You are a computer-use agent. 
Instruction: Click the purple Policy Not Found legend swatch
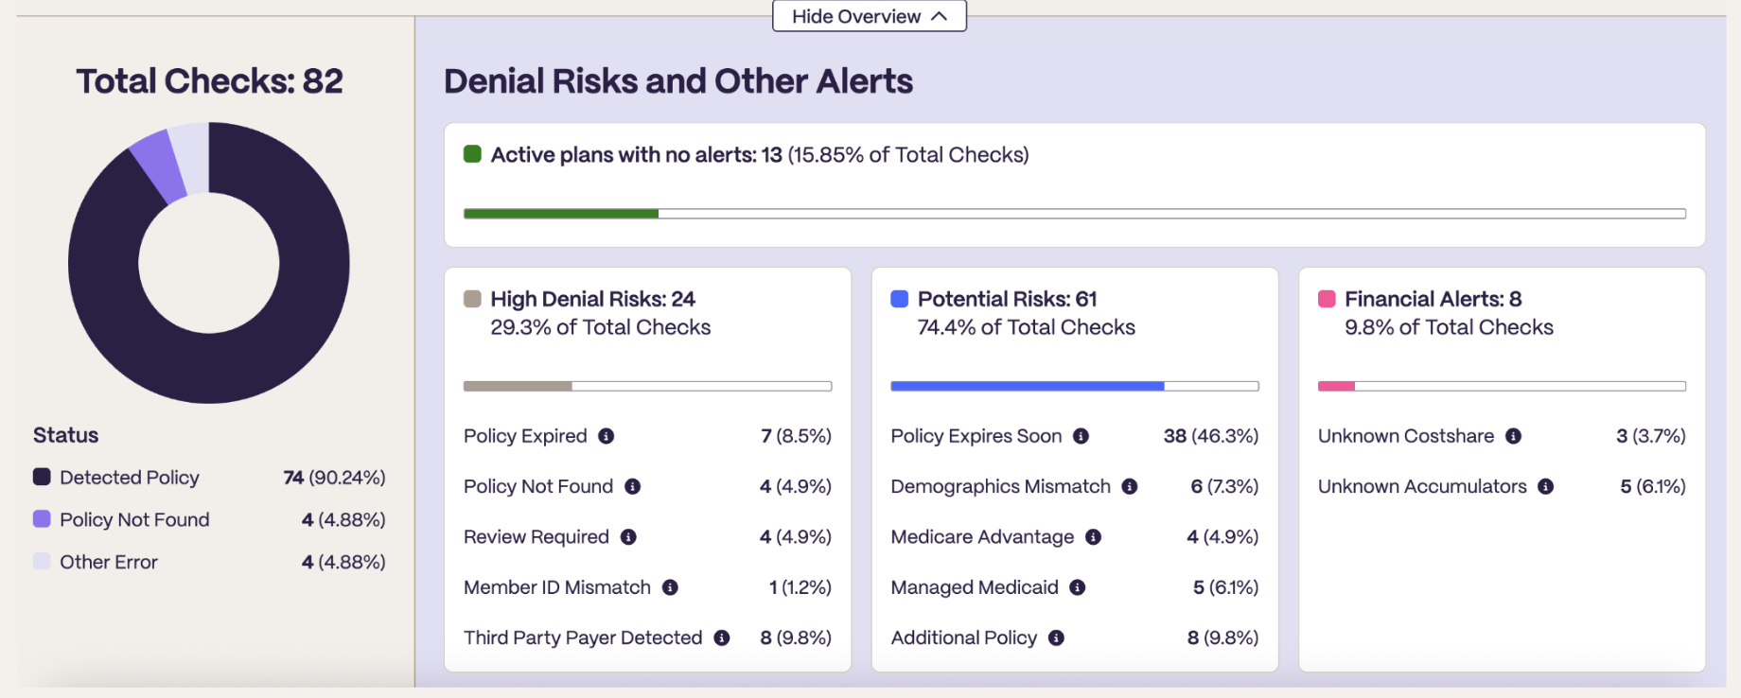[42, 518]
